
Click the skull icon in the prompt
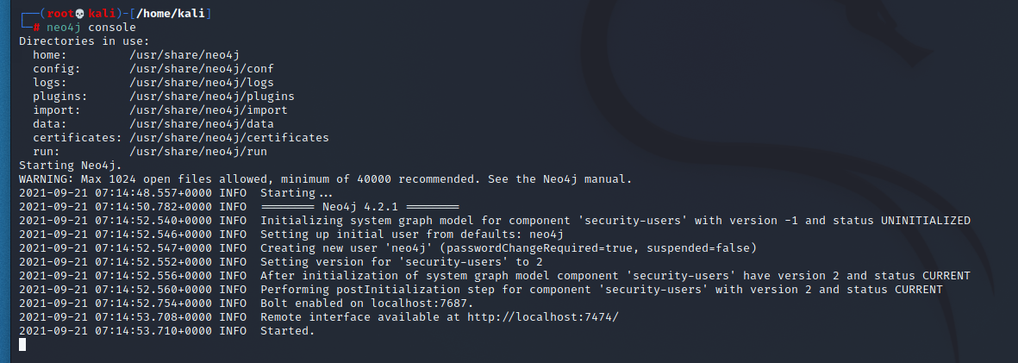(80, 14)
